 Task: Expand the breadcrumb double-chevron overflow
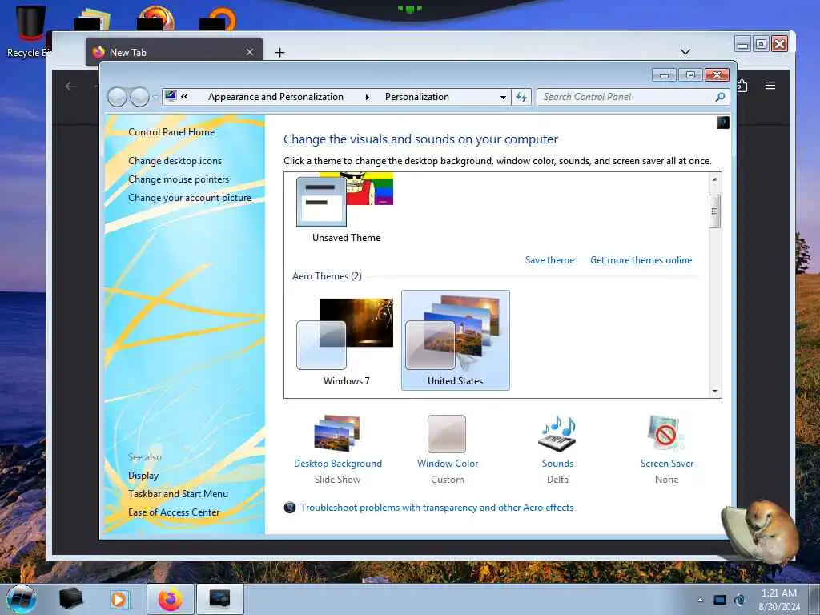(x=184, y=96)
